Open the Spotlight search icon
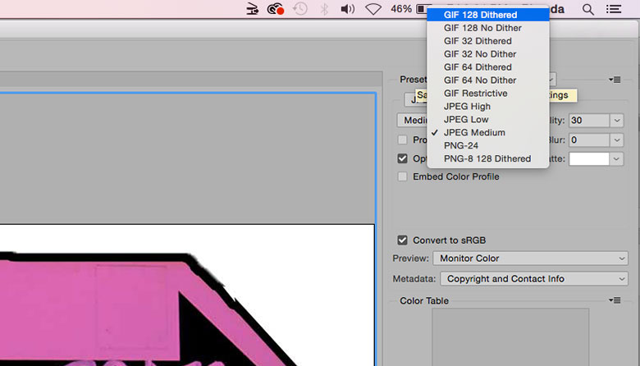 (587, 9)
